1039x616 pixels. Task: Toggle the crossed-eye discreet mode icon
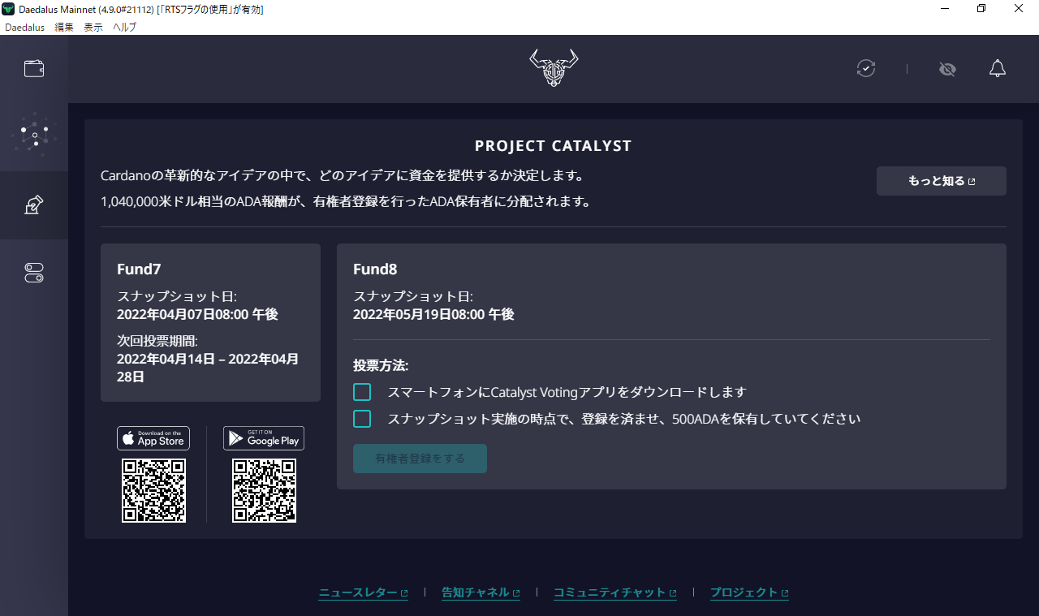[x=947, y=69]
